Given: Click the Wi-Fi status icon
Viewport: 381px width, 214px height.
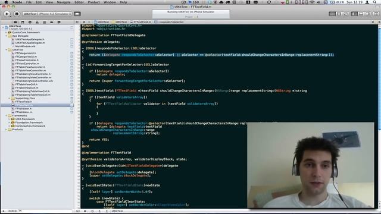Looking at the screenshot, I should [312, 2].
